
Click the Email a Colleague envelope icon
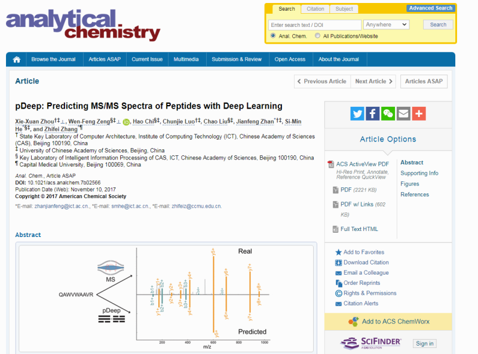click(338, 273)
